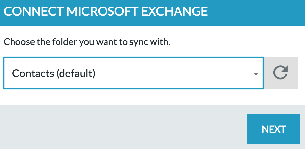The width and height of the screenshot is (305, 149).
Task: Click the word 'EXCHANGE' in the header
Action: click(175, 11)
